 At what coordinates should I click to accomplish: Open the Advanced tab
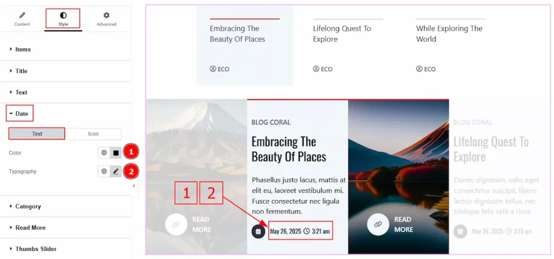[107, 19]
